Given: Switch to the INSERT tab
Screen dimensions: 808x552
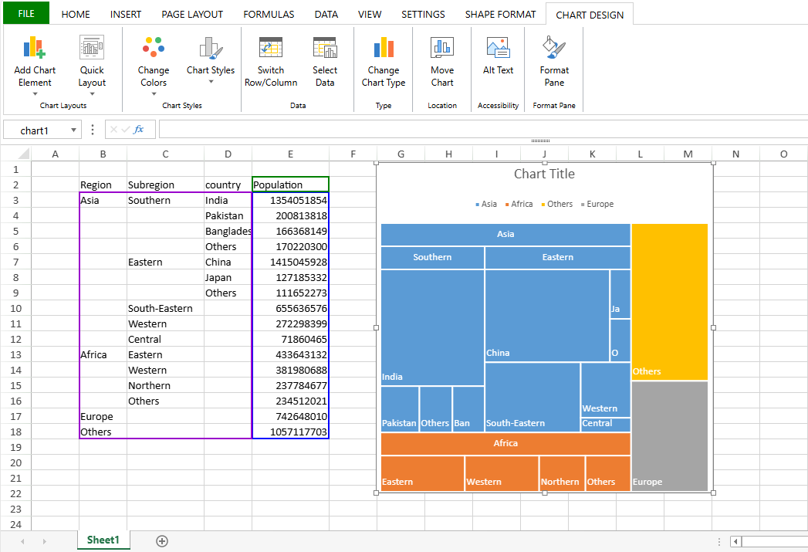Looking at the screenshot, I should (126, 15).
